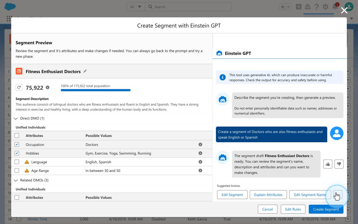Close the Create Segment modal
This screenshot has width=358, height=224.
click(344, 10)
